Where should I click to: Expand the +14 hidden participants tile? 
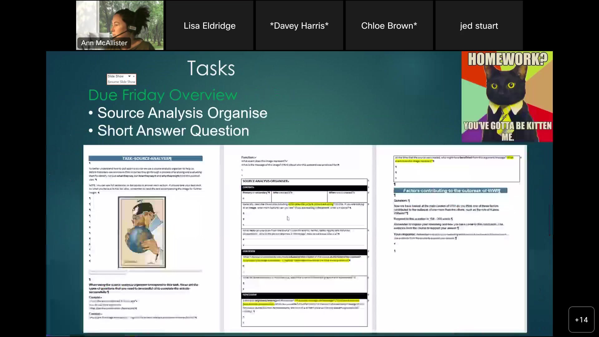581,320
